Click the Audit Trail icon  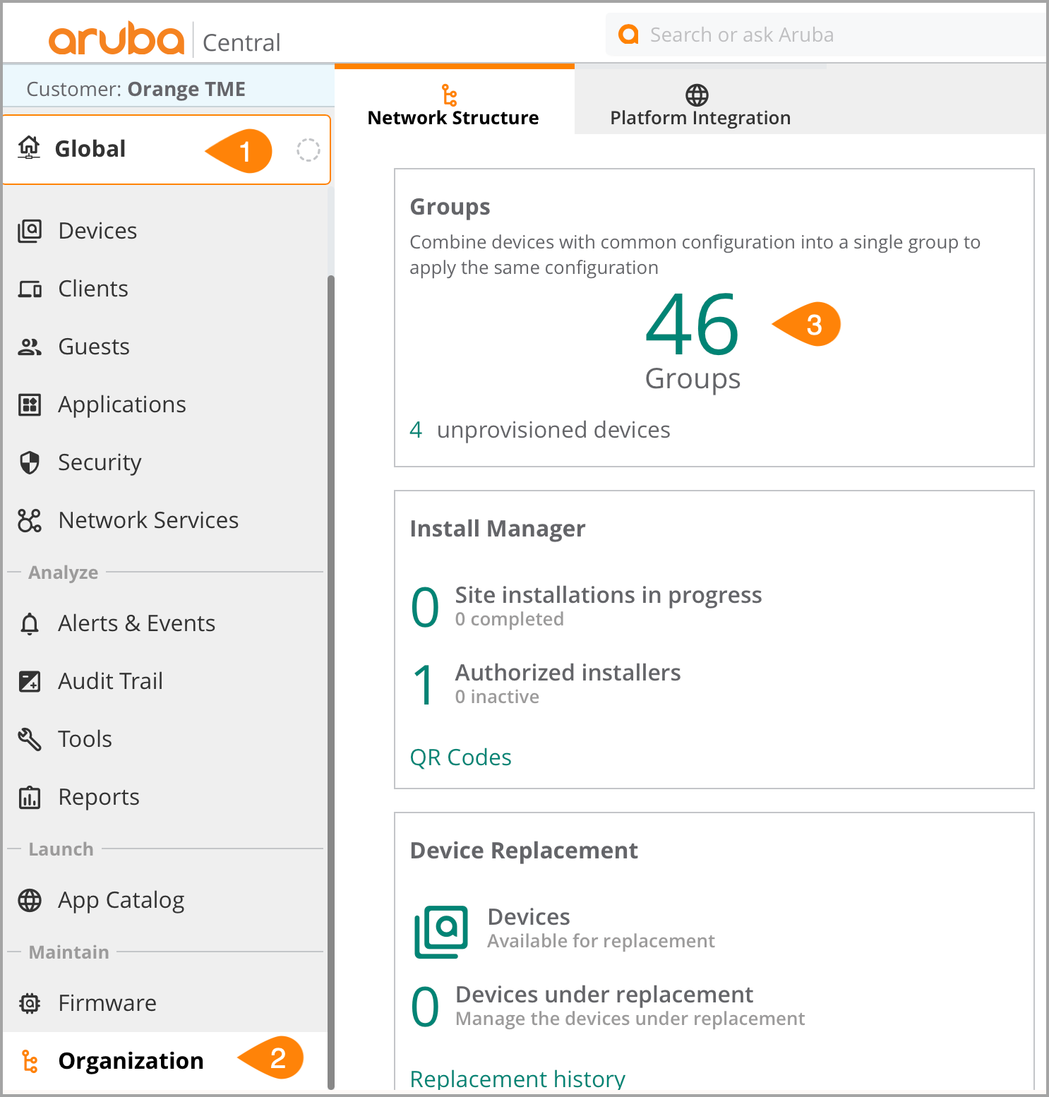pos(30,681)
